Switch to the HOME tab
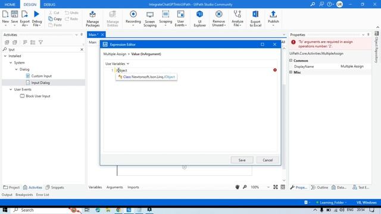Screen dimensions: 381x214 click(x=10, y=4)
